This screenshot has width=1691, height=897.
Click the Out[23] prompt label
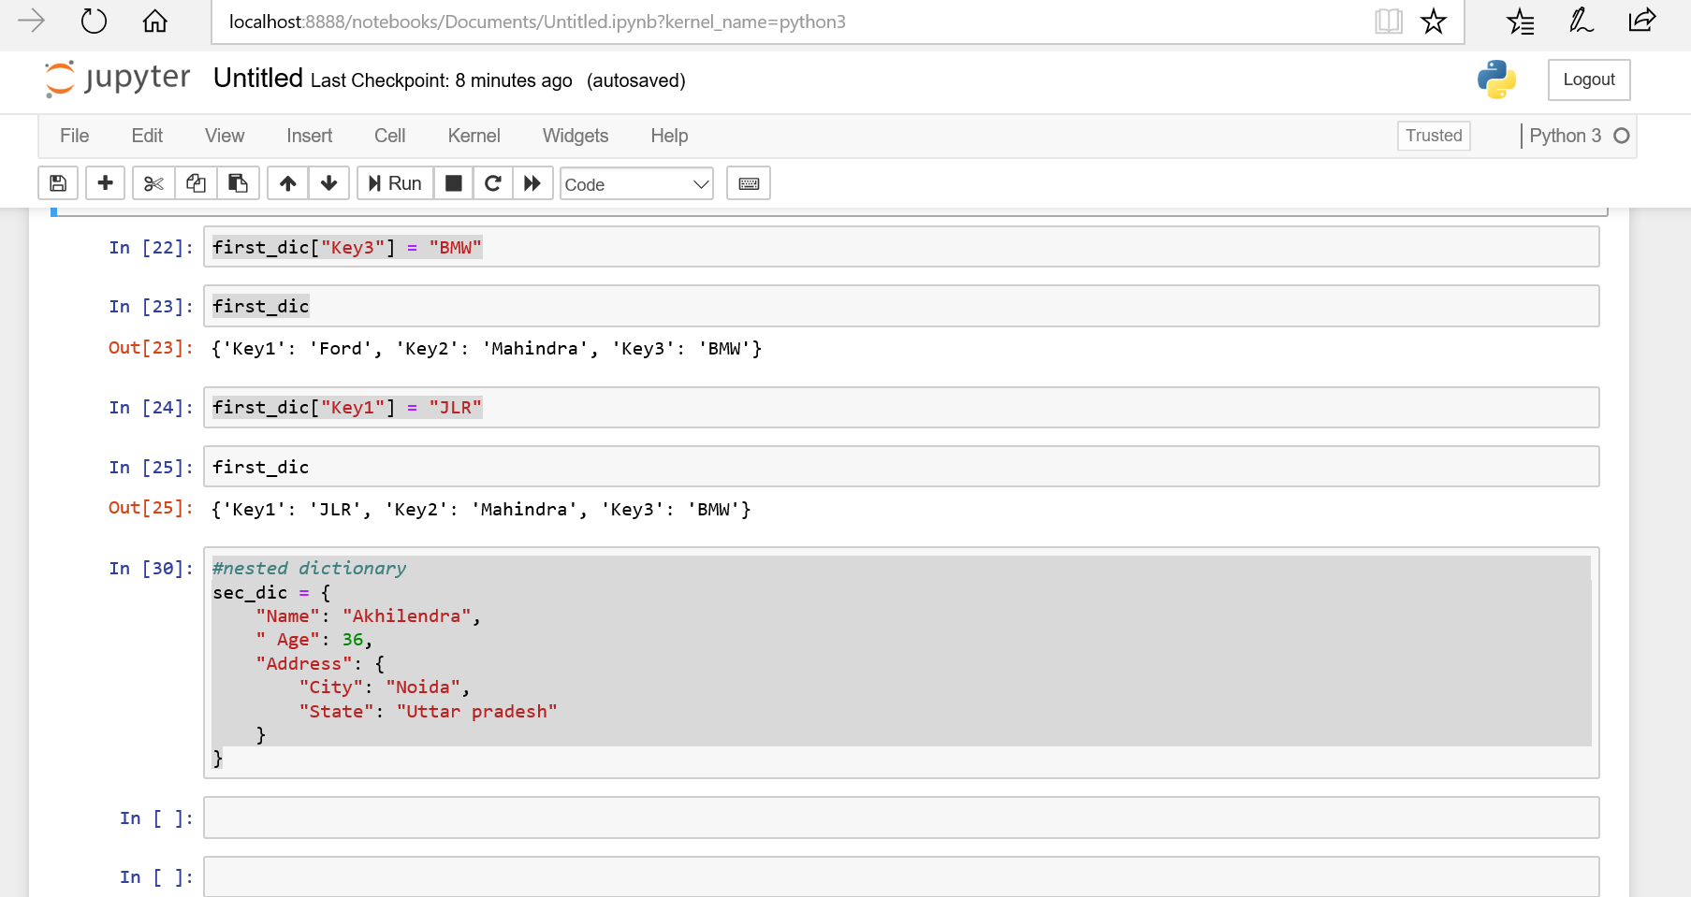click(151, 348)
